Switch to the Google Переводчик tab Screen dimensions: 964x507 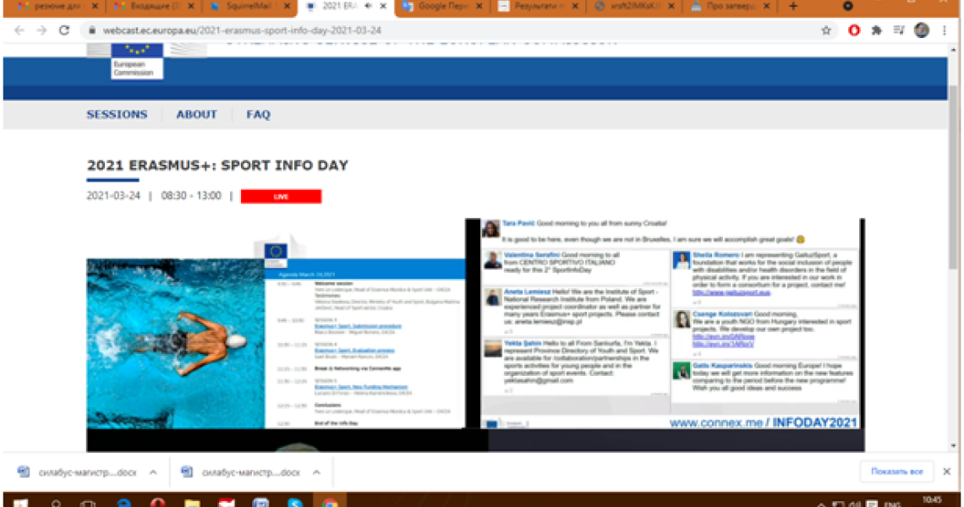pyautogui.click(x=441, y=6)
